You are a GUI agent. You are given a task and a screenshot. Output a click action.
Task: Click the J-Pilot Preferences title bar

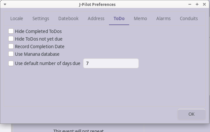(97, 4)
